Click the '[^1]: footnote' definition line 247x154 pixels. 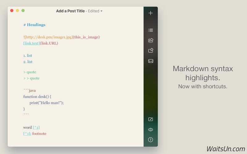(x=35, y=134)
